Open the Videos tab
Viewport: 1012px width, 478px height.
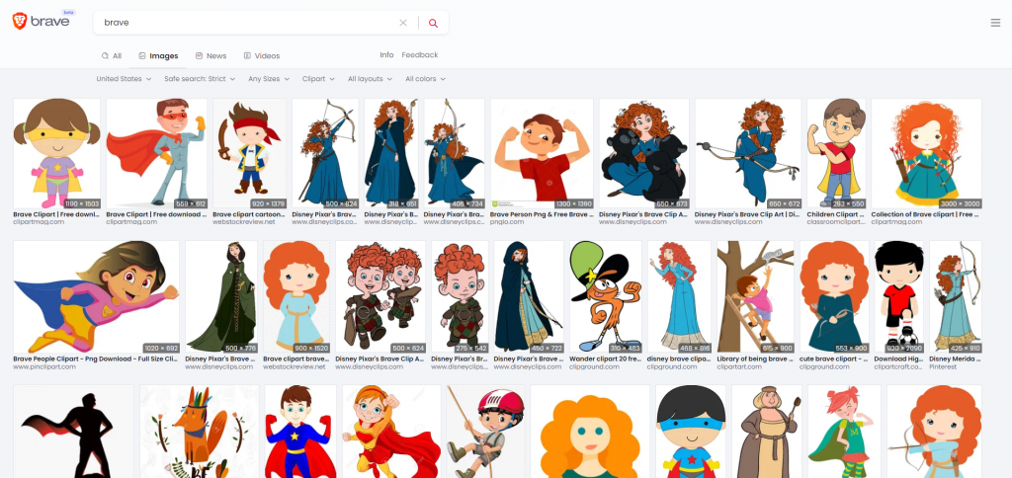261,56
